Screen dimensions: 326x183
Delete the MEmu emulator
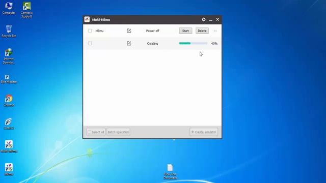tap(202, 30)
